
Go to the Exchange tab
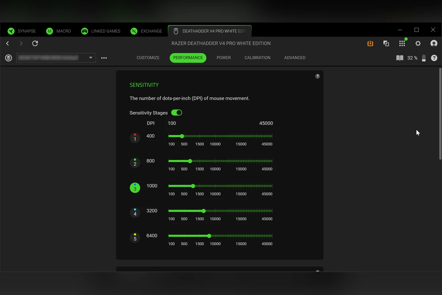pyautogui.click(x=146, y=31)
